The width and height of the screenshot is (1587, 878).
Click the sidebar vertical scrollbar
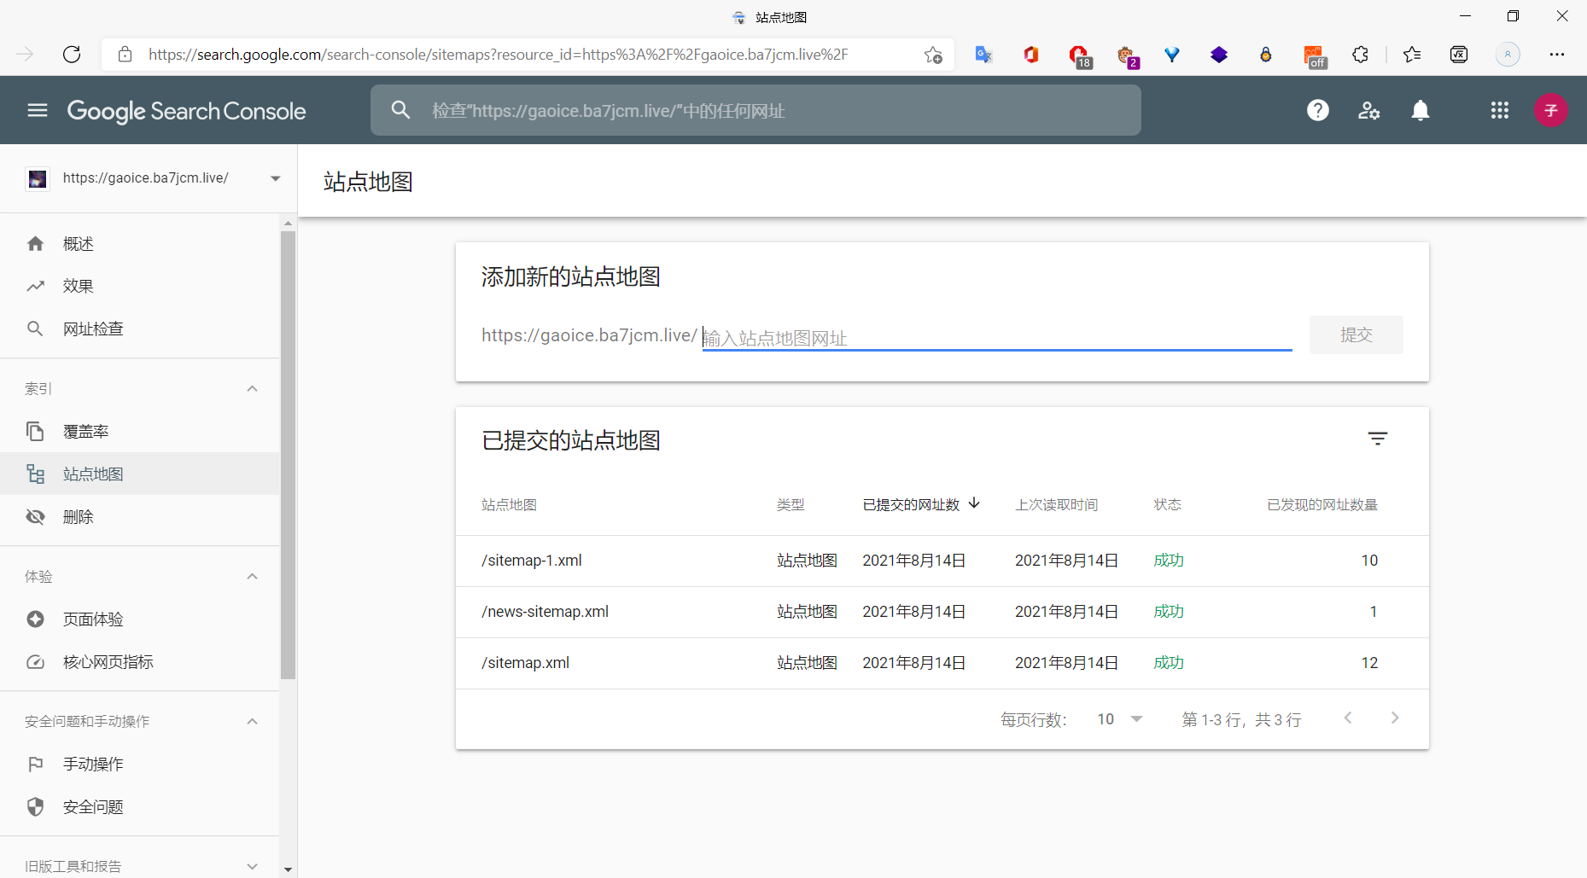(x=288, y=454)
